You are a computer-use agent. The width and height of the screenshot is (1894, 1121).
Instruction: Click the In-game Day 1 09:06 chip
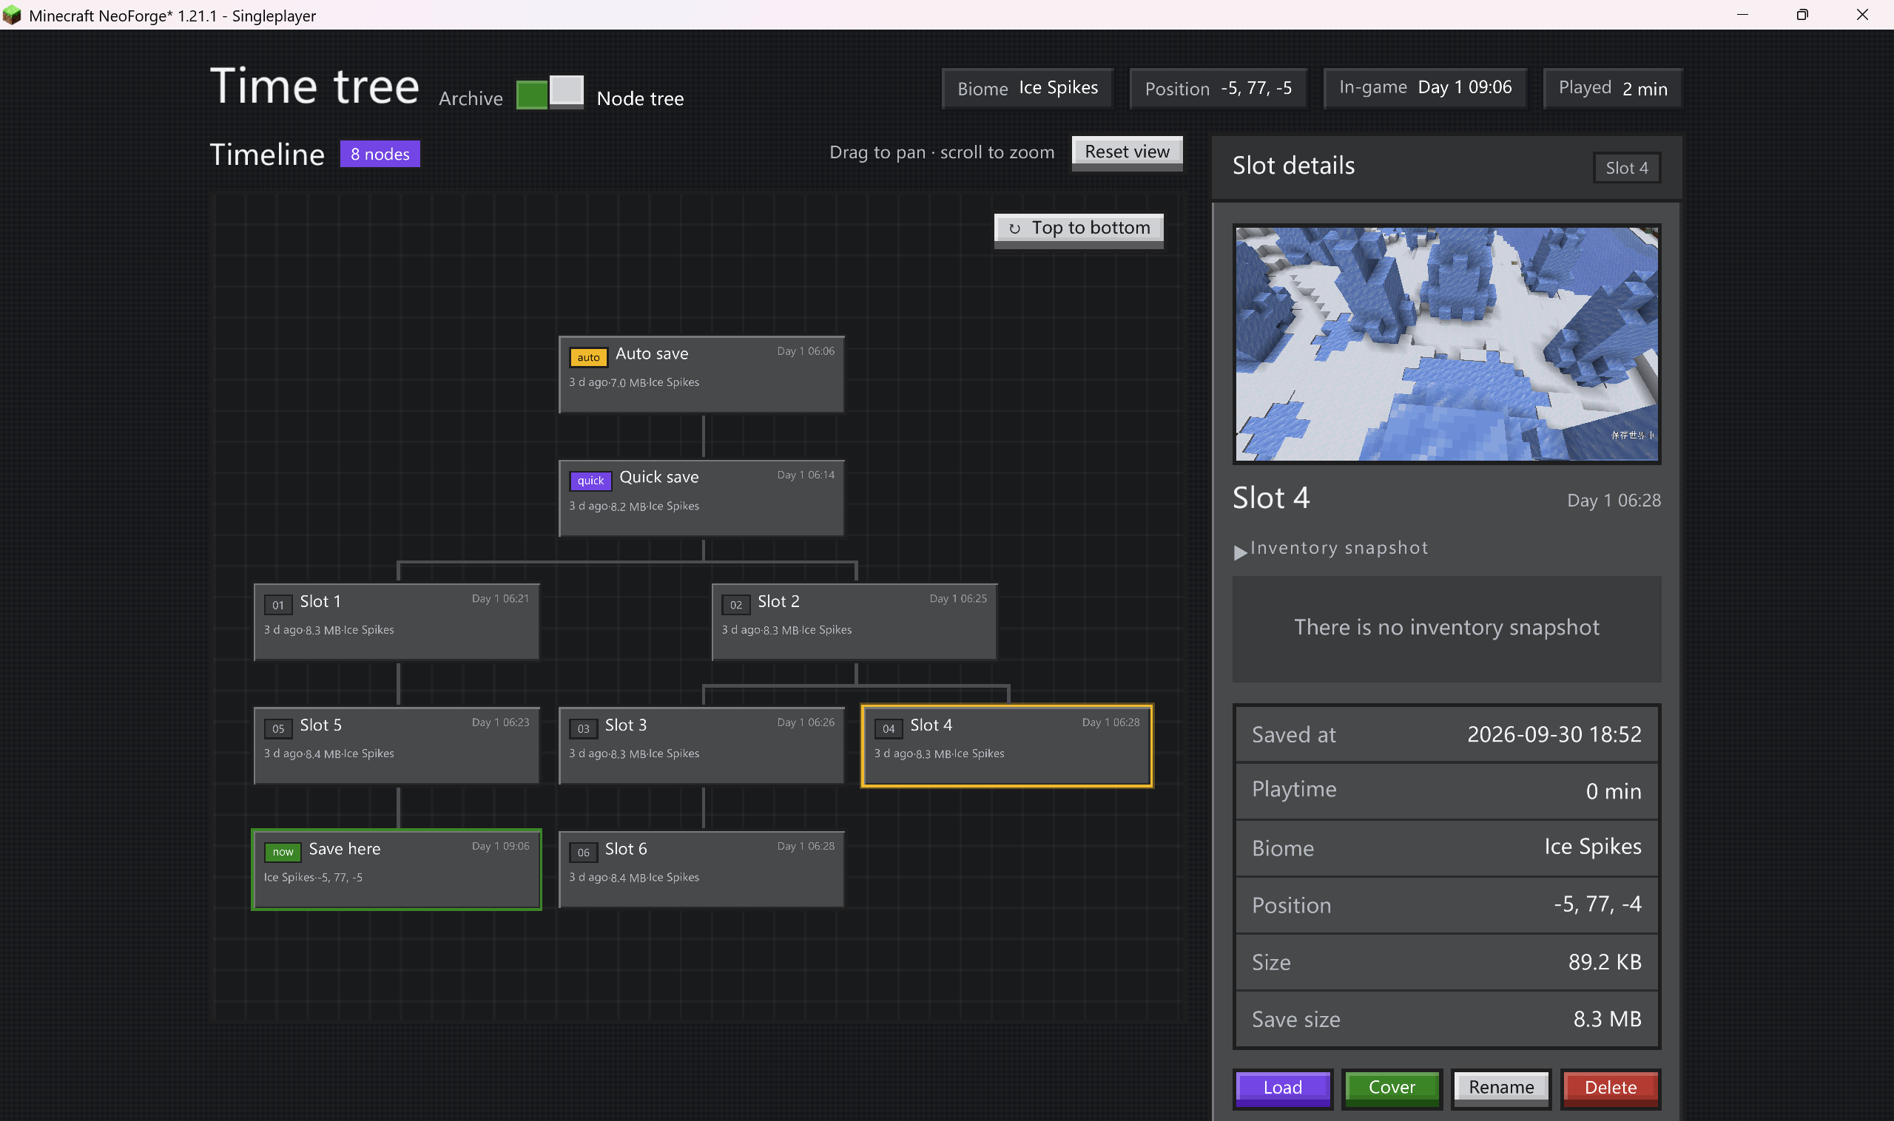click(1425, 89)
